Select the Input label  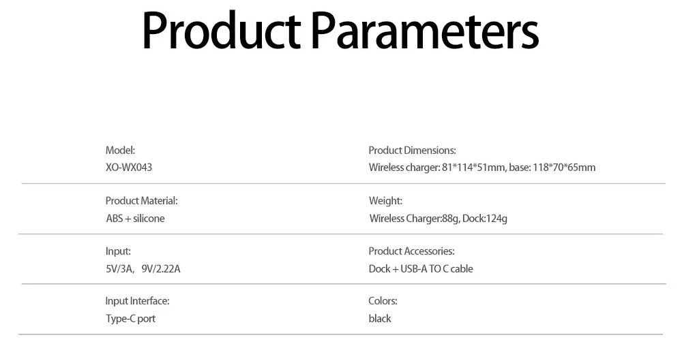pyautogui.click(x=118, y=251)
